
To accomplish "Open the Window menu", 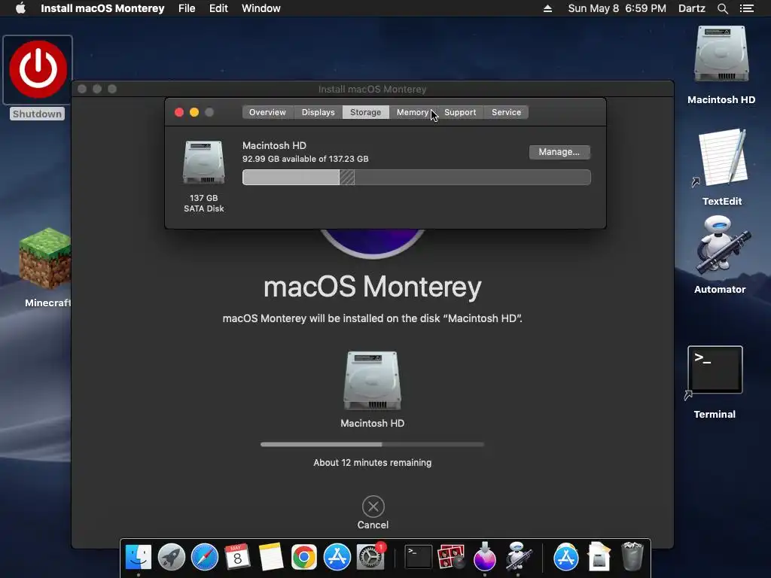I will (261, 8).
